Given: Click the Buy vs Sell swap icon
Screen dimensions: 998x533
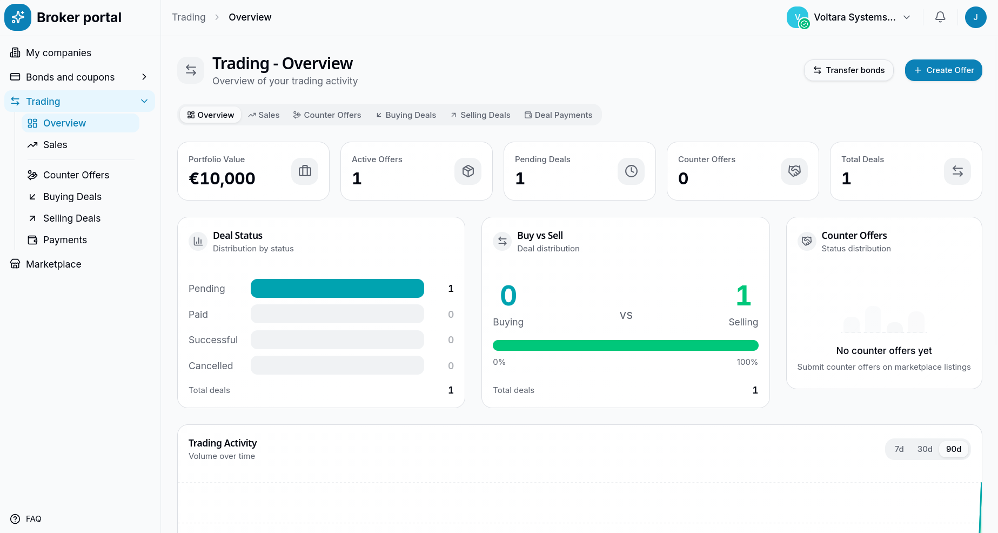Looking at the screenshot, I should (x=503, y=241).
